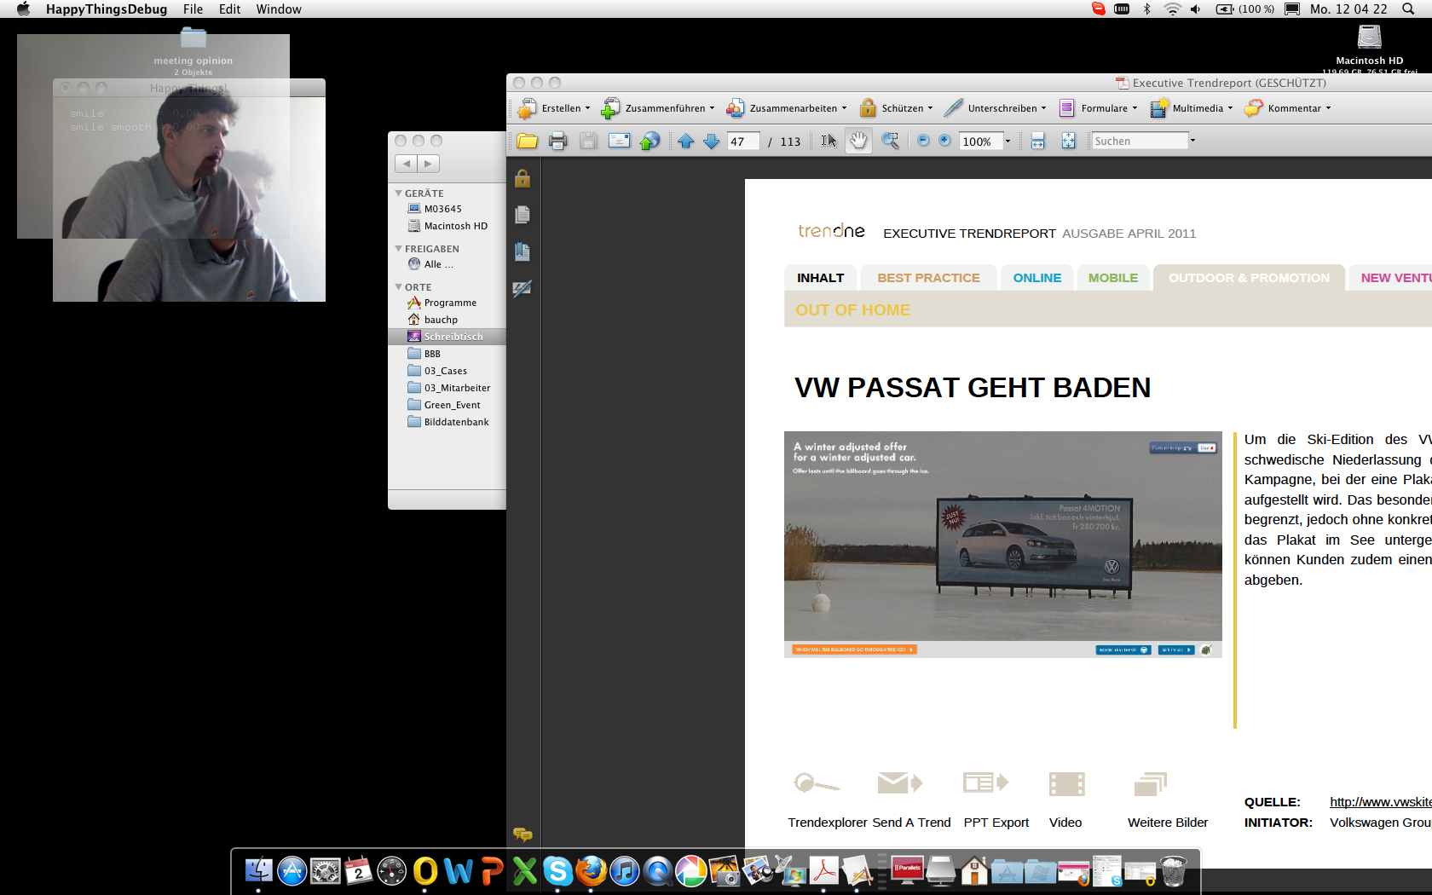Open the File menu
Image resolution: width=1432 pixels, height=895 pixels.
(x=193, y=9)
